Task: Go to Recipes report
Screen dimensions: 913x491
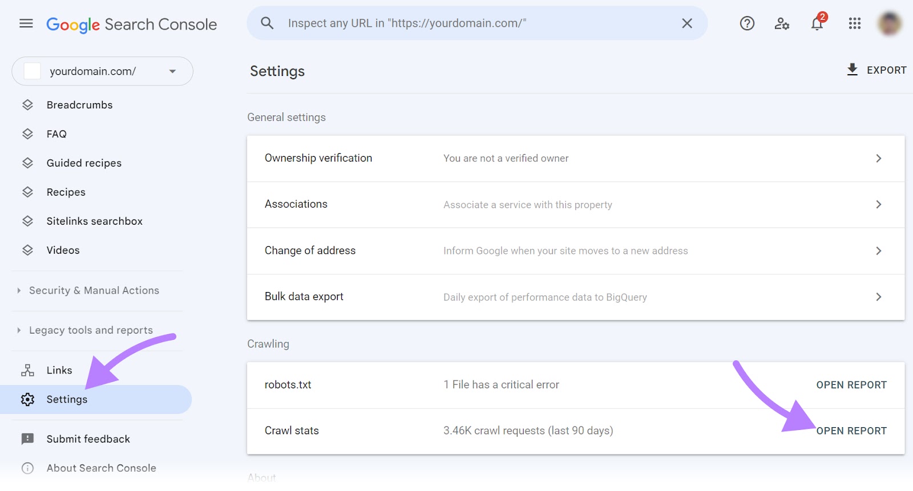Action: 66,192
